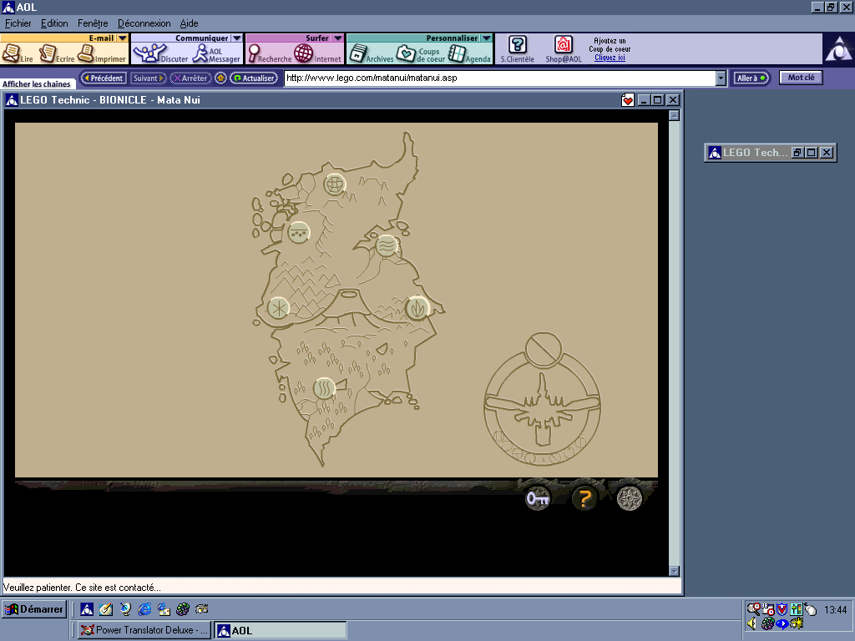Viewport: 855px width, 641px height.
Task: Click the Cliquez ici link
Action: 610,58
